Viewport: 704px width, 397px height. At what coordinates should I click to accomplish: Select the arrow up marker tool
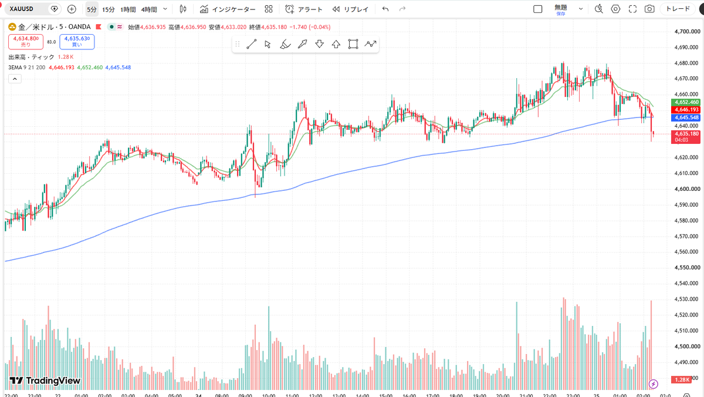coord(336,44)
